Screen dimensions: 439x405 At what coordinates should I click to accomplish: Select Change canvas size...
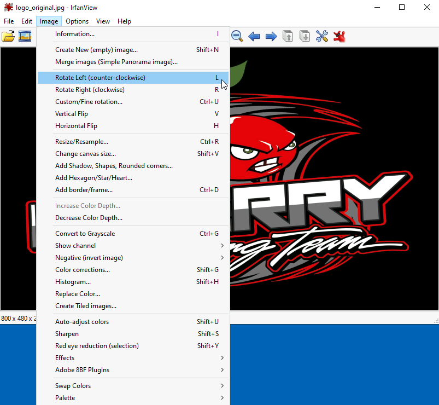133,154
